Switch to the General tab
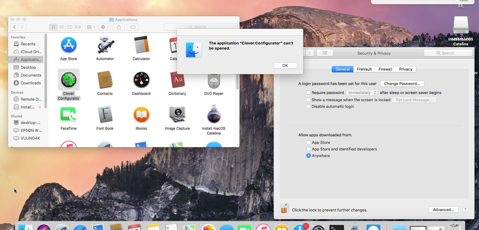This screenshot has height=230, width=479. (x=343, y=69)
